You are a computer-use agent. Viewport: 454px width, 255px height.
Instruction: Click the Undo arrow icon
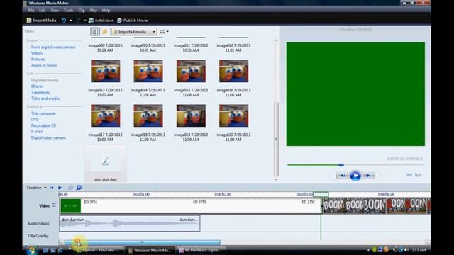pos(64,21)
